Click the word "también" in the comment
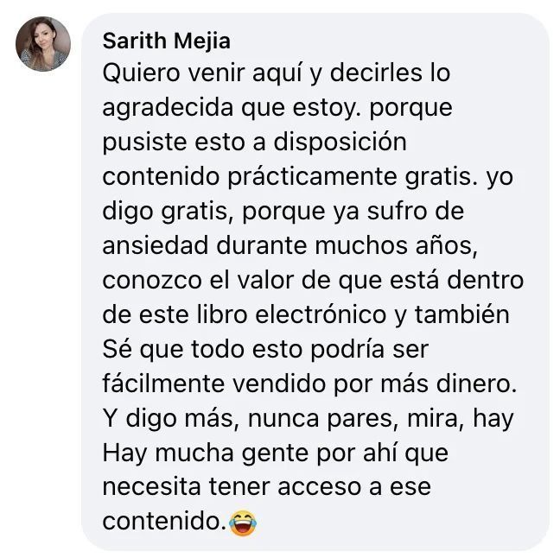This screenshot has width=560, height=558. 461,315
